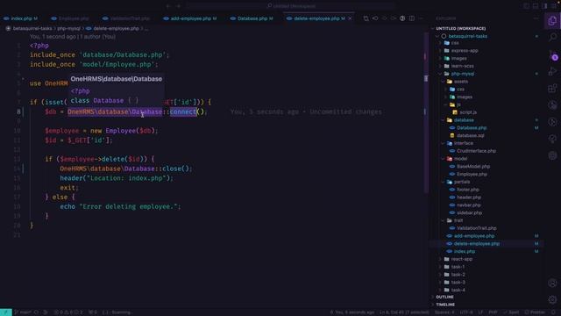The image size is (561, 316).
Task: Collapse the model folder
Action: pos(460,159)
